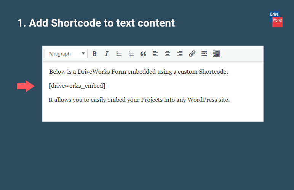
Task: Toggle the extra toolbar row
Action: coord(216,54)
